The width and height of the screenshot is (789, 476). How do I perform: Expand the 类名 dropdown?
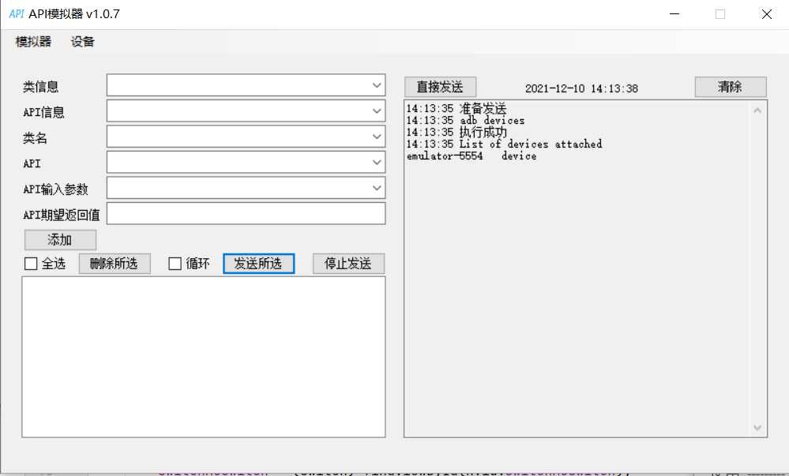point(377,137)
